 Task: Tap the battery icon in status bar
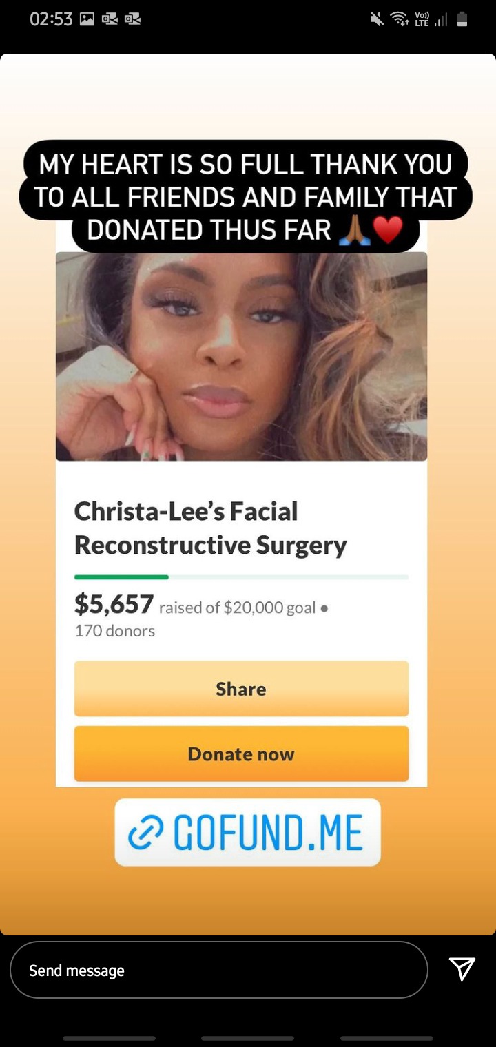pyautogui.click(x=462, y=19)
